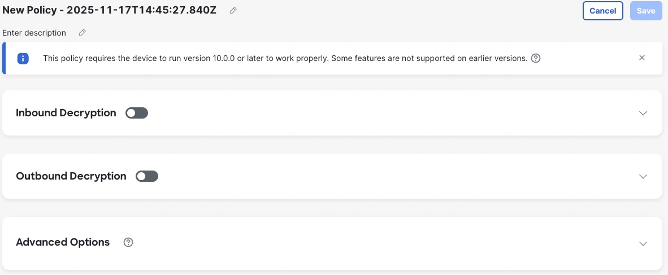Click the pencil icon next to Enter description

coord(82,33)
